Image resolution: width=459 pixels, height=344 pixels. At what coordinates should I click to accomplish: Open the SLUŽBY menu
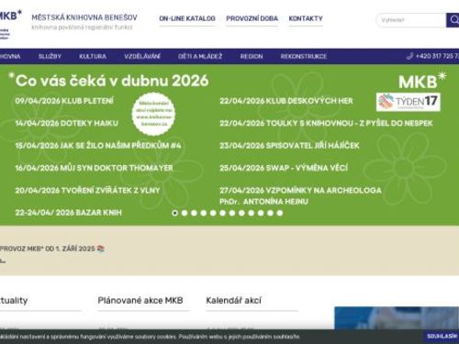tap(50, 57)
